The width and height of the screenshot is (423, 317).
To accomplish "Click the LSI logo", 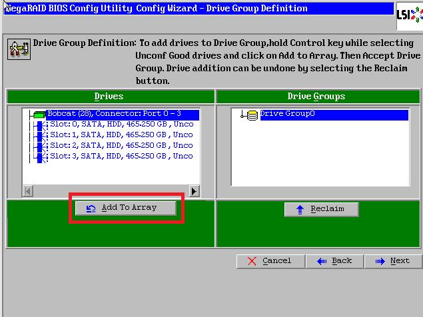I will click(410, 15).
